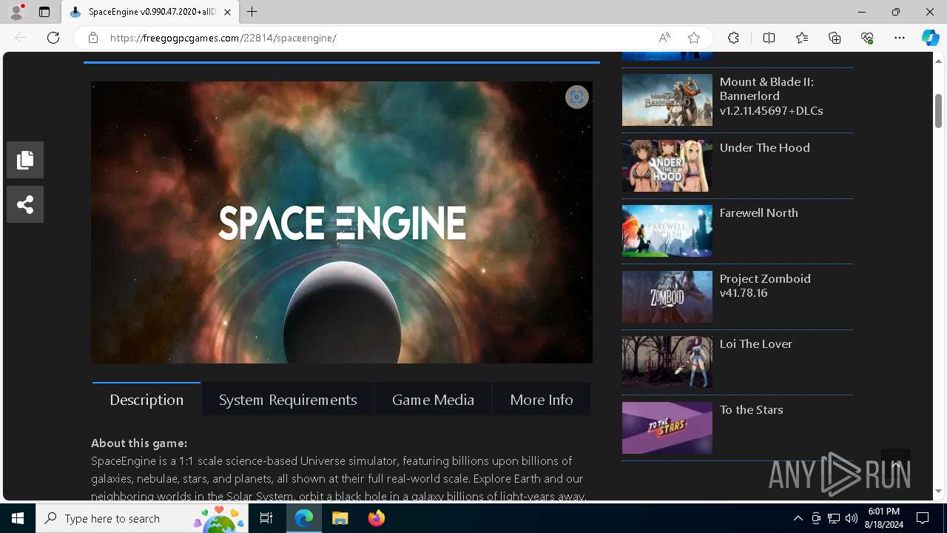Open the notifications center icon

pos(923,518)
